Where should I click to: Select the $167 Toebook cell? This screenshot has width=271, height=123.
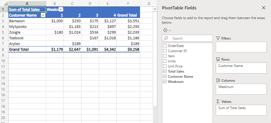[90, 38]
